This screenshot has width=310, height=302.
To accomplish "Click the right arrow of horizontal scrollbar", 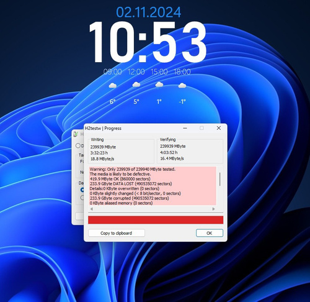I will [213, 209].
